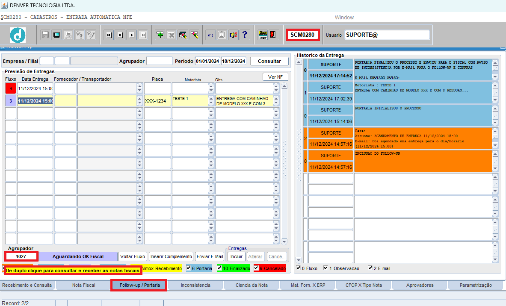
Task: Open the Ciencia da Nota tab
Action: point(252,285)
